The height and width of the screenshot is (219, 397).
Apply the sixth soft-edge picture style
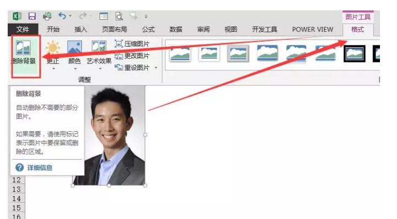click(326, 53)
